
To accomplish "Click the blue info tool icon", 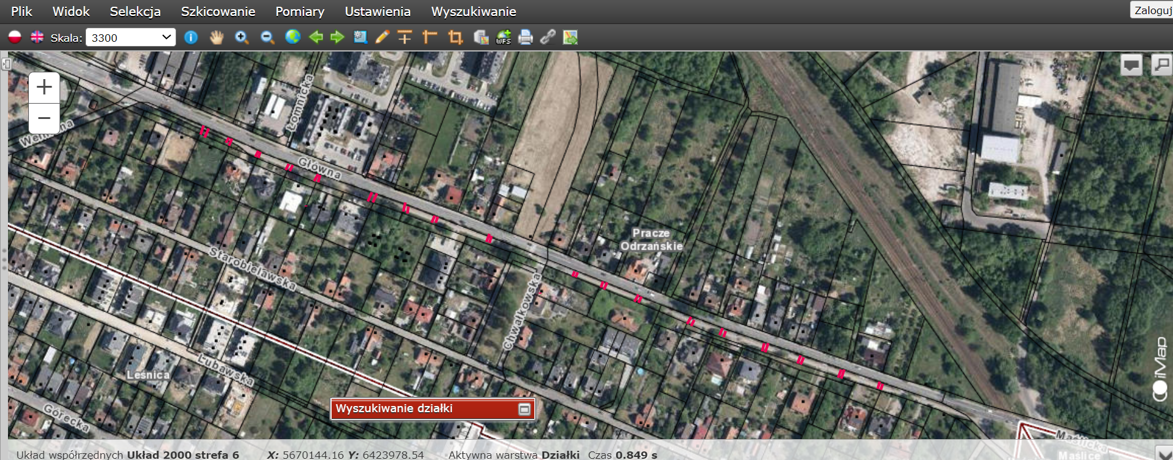I will (x=191, y=37).
